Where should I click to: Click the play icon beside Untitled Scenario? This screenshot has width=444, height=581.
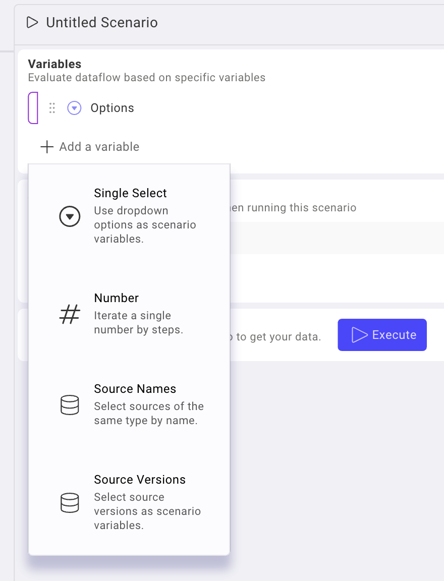click(32, 22)
